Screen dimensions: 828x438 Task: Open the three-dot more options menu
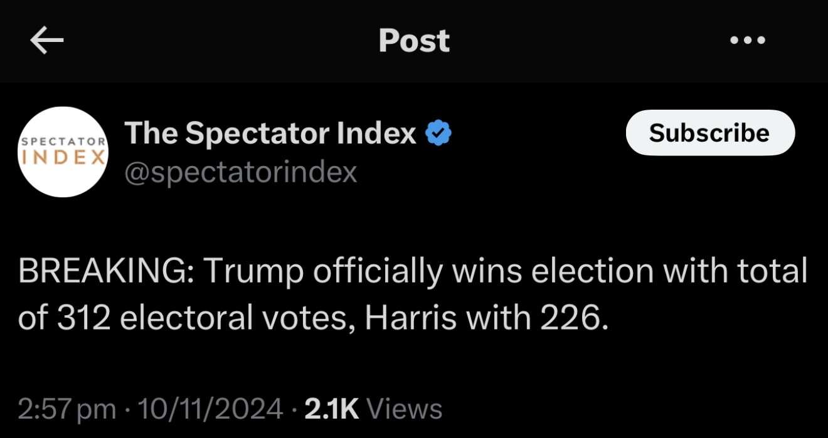[x=748, y=41]
